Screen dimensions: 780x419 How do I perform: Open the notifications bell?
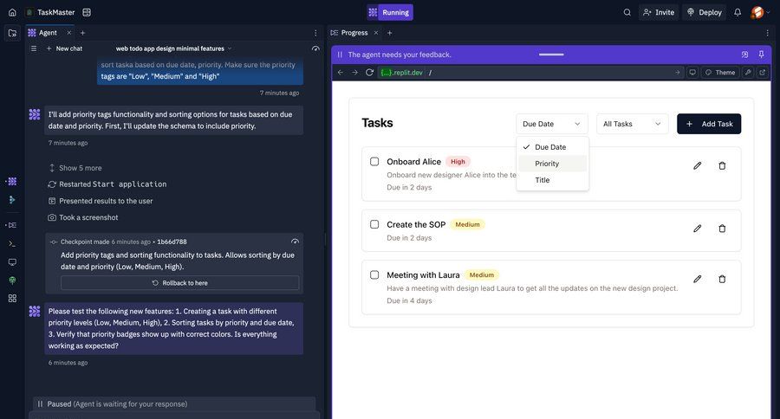pos(738,12)
